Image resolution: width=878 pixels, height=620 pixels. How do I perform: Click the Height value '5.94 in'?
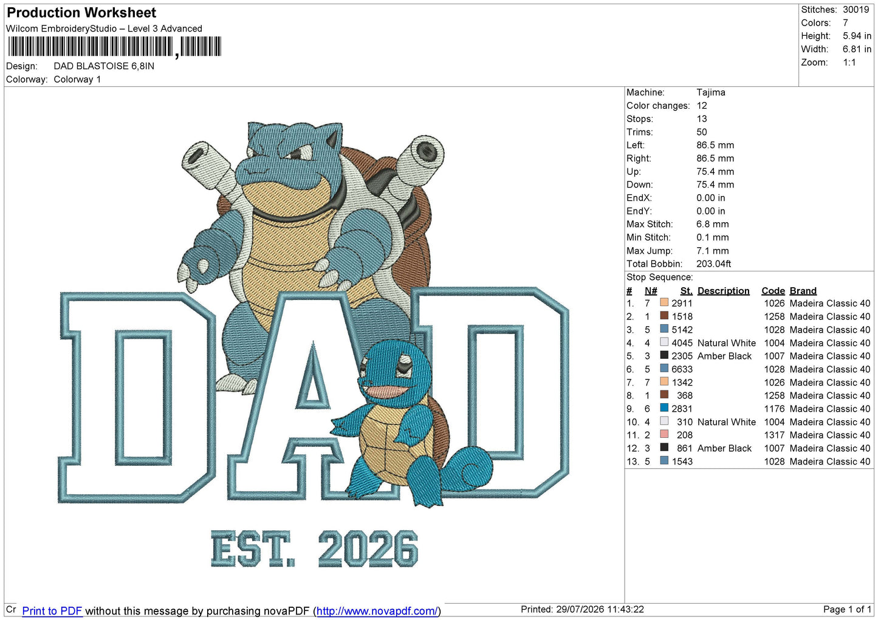(x=857, y=36)
